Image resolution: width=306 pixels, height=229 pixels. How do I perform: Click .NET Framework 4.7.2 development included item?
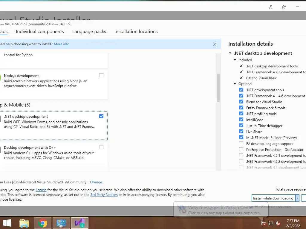276,72
